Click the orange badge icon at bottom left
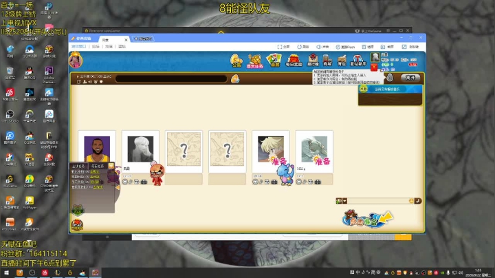Viewport: 495px width, 278px height. [77, 224]
